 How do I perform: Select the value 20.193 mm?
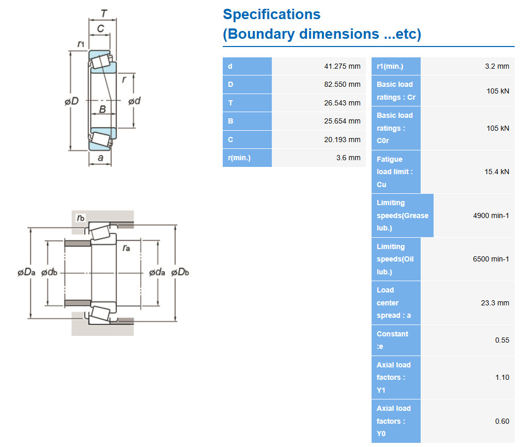pyautogui.click(x=342, y=140)
